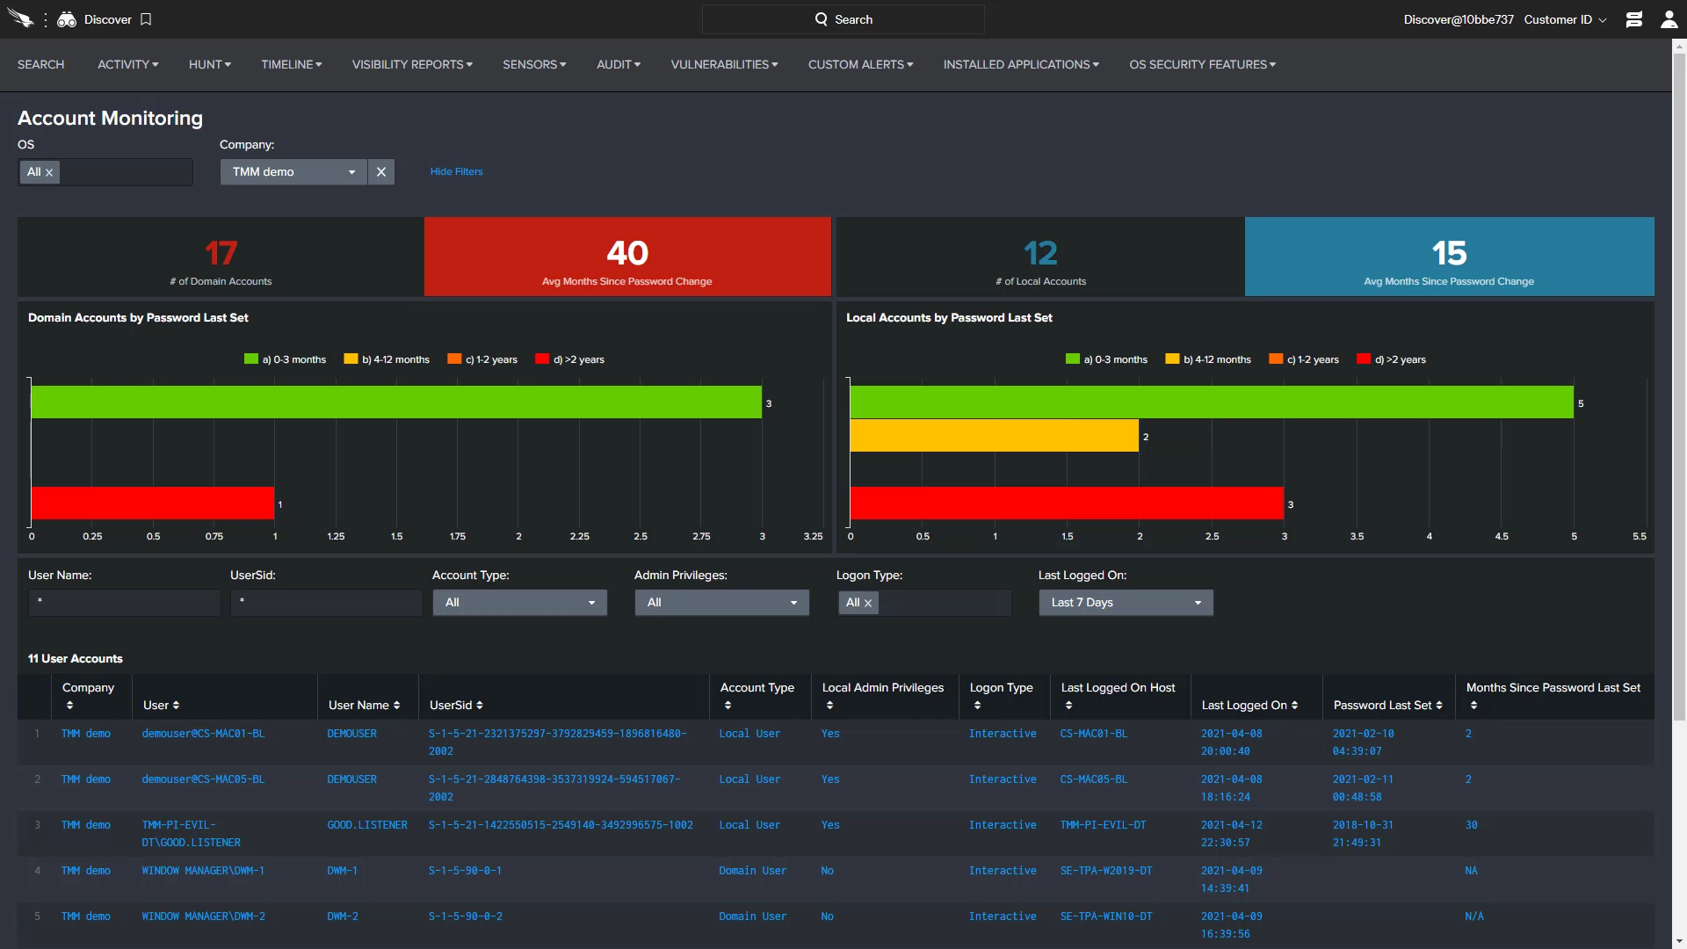Open the vertical dots menu beside logo
The width and height of the screenshot is (1687, 949).
[x=46, y=19]
